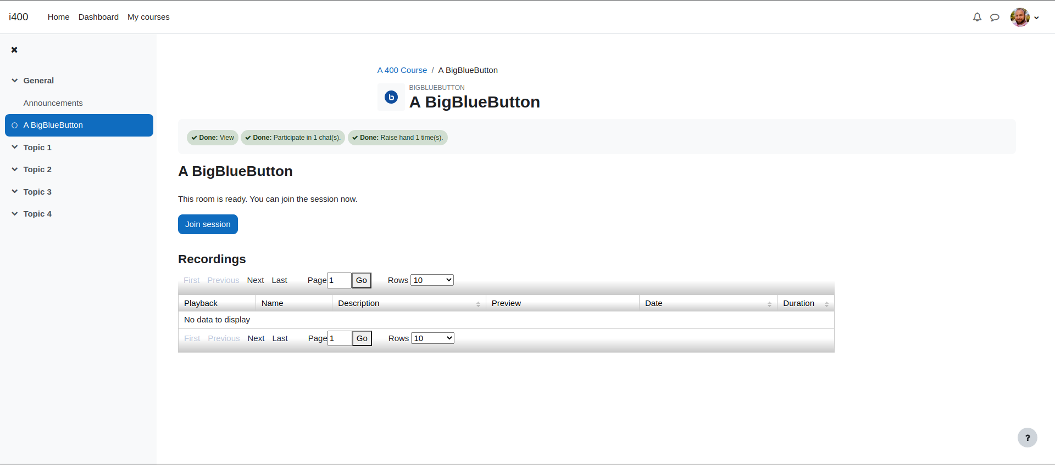The width and height of the screenshot is (1055, 465).
Task: Click the Done: View completion badge
Action: pos(213,138)
